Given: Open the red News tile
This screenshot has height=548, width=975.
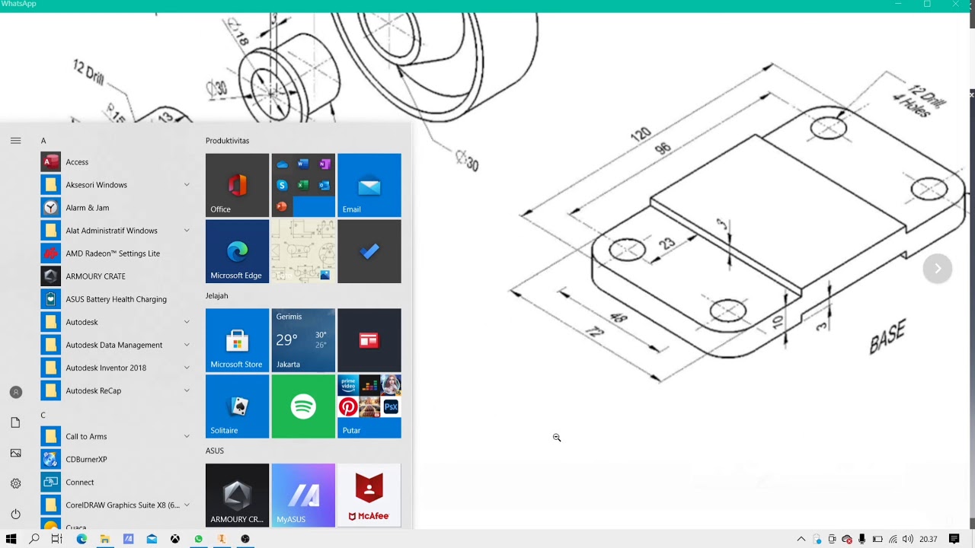Looking at the screenshot, I should click(369, 340).
